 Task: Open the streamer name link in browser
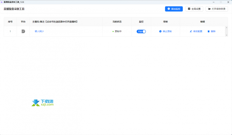point(39,31)
